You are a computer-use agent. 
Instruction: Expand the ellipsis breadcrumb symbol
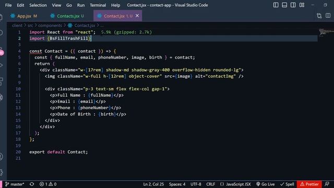[102, 26]
